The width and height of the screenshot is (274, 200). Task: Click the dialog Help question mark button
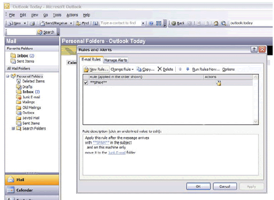pos(254,49)
